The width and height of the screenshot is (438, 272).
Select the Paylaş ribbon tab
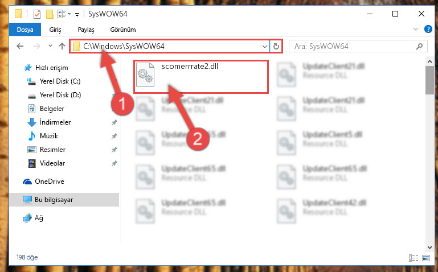[x=86, y=30]
